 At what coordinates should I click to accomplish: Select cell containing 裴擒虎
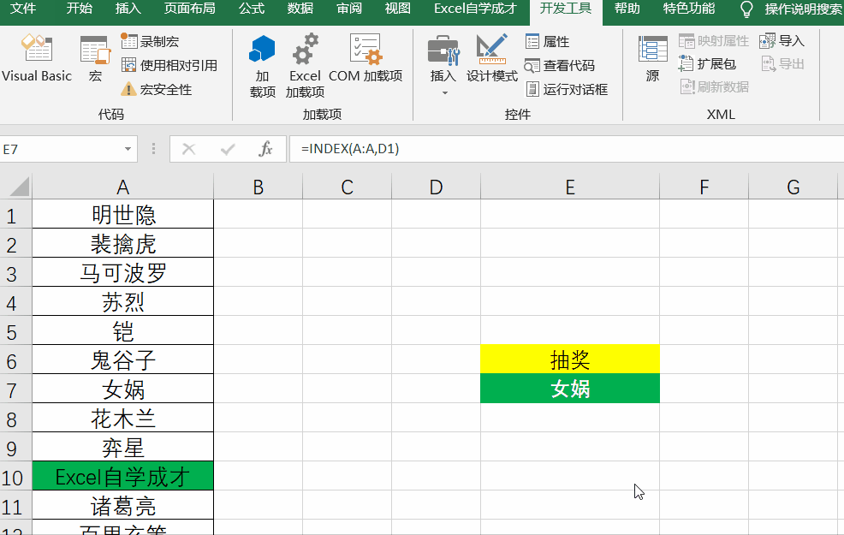click(x=123, y=243)
